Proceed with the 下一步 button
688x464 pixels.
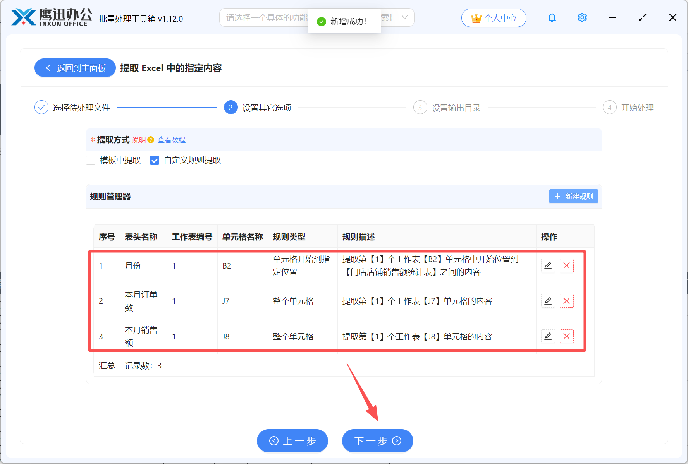[377, 440]
